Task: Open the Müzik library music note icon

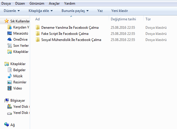Action: tap(10, 76)
